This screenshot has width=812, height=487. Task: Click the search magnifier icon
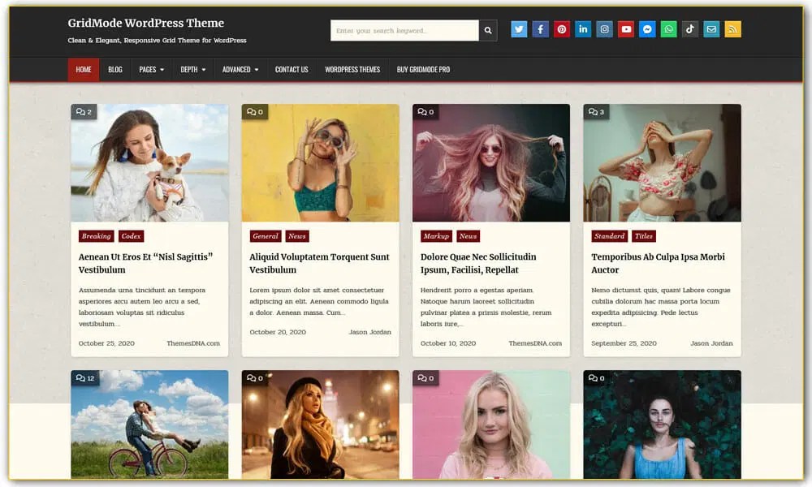pos(488,29)
